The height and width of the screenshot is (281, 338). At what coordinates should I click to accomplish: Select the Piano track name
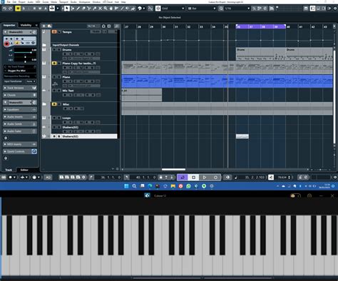click(66, 77)
